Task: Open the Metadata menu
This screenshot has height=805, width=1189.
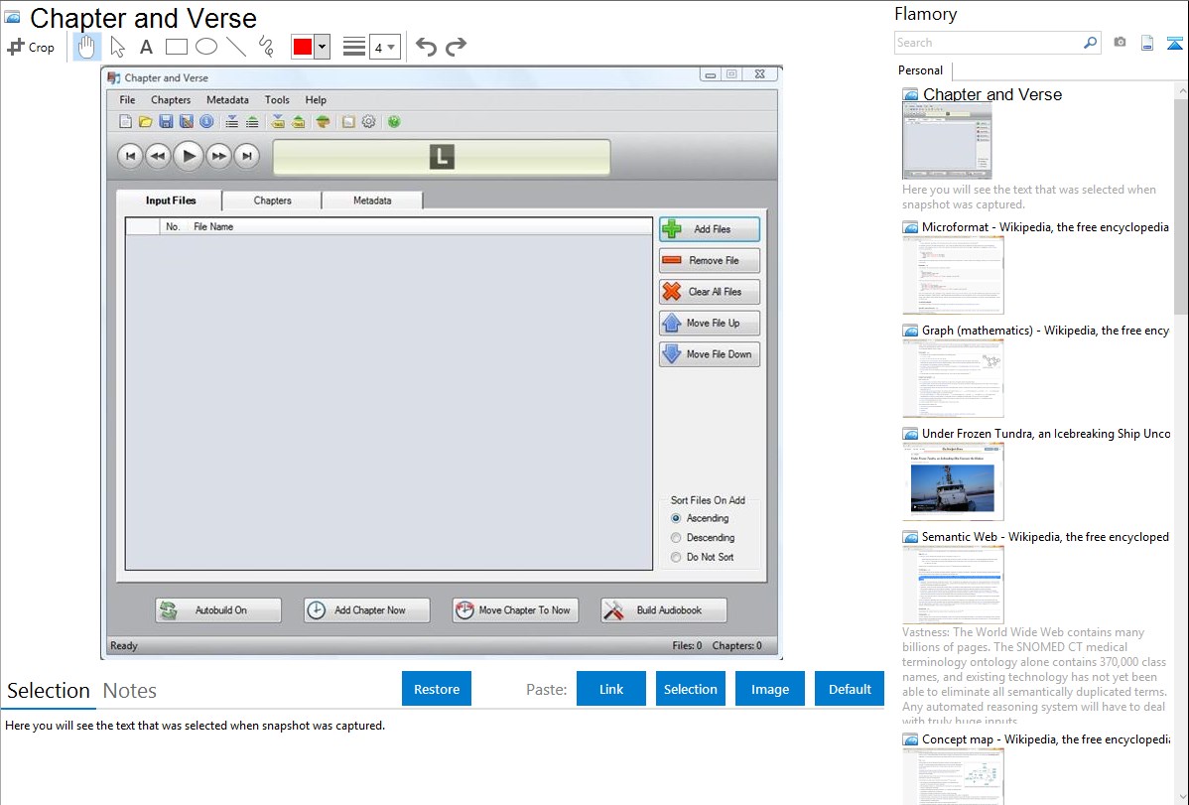Action: point(227,99)
